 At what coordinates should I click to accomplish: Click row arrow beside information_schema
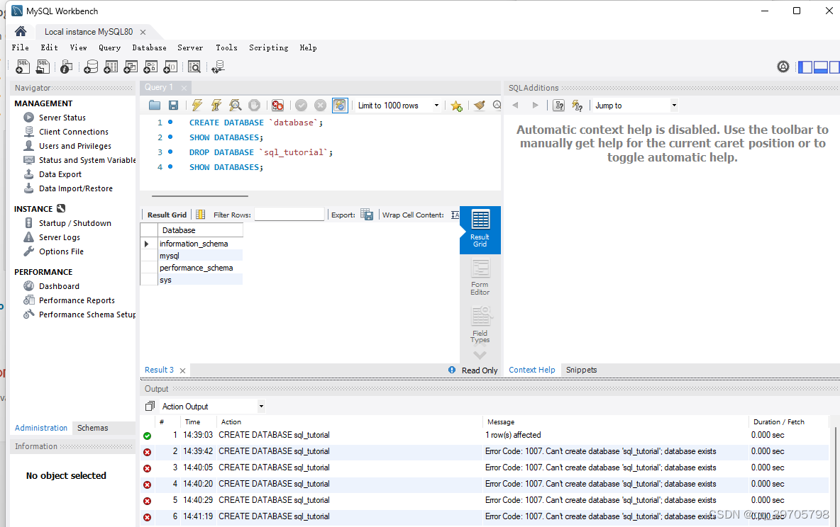pos(147,244)
